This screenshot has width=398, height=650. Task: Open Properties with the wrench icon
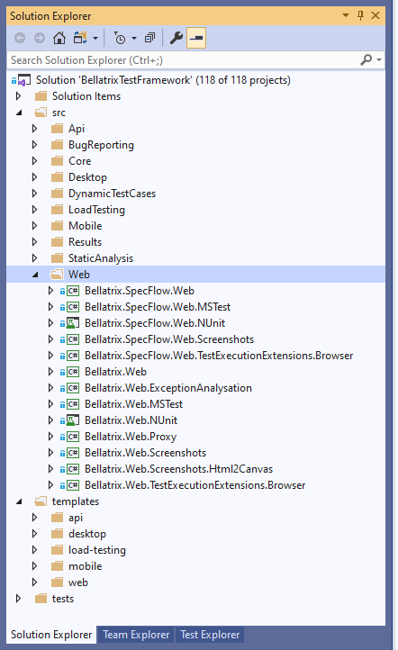[176, 38]
